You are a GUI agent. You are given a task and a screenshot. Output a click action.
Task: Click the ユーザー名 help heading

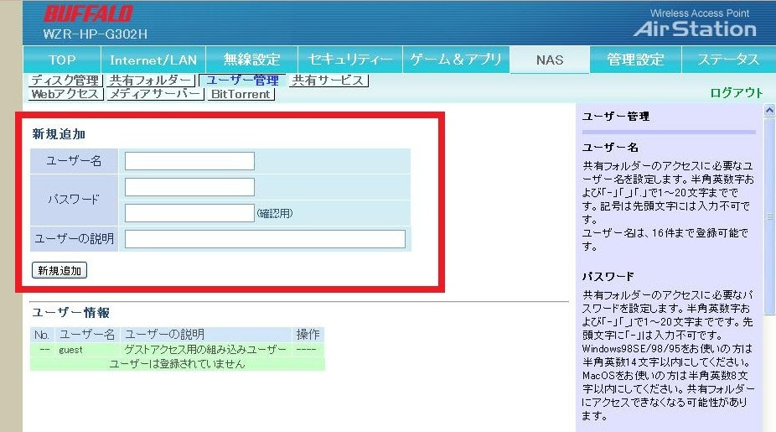click(x=610, y=147)
